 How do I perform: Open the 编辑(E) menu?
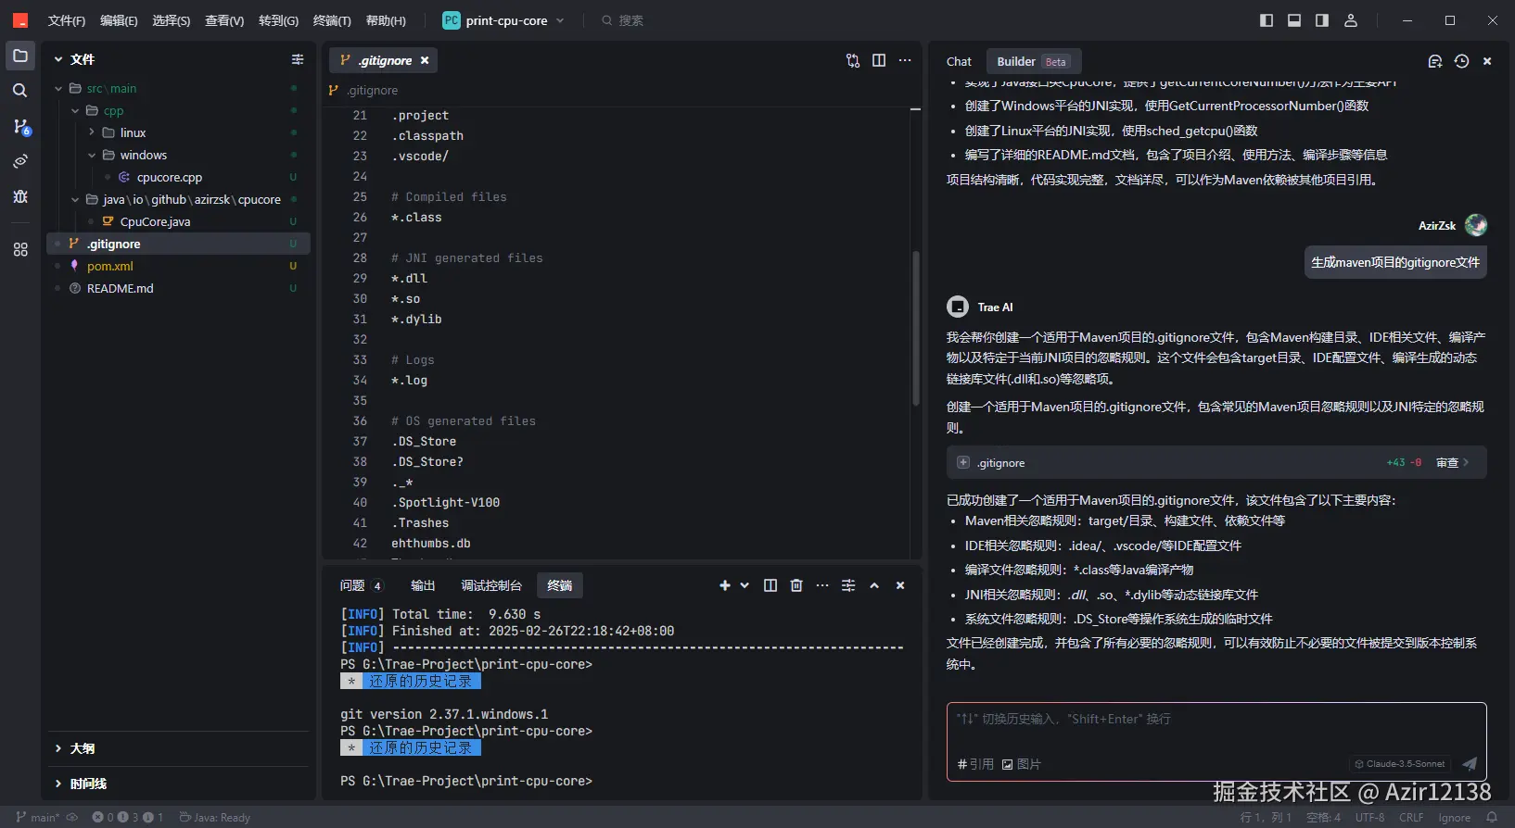[119, 20]
